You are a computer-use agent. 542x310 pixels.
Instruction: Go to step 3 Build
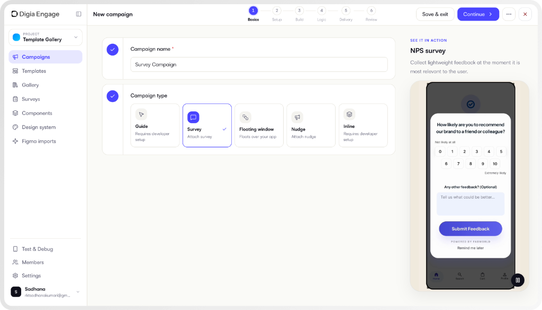click(x=300, y=14)
